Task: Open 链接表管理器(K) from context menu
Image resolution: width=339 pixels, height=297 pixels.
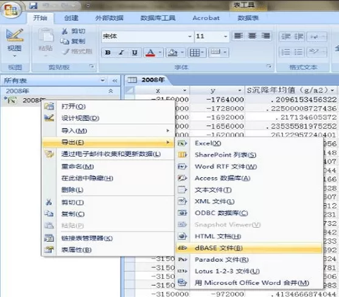Action: (108, 238)
